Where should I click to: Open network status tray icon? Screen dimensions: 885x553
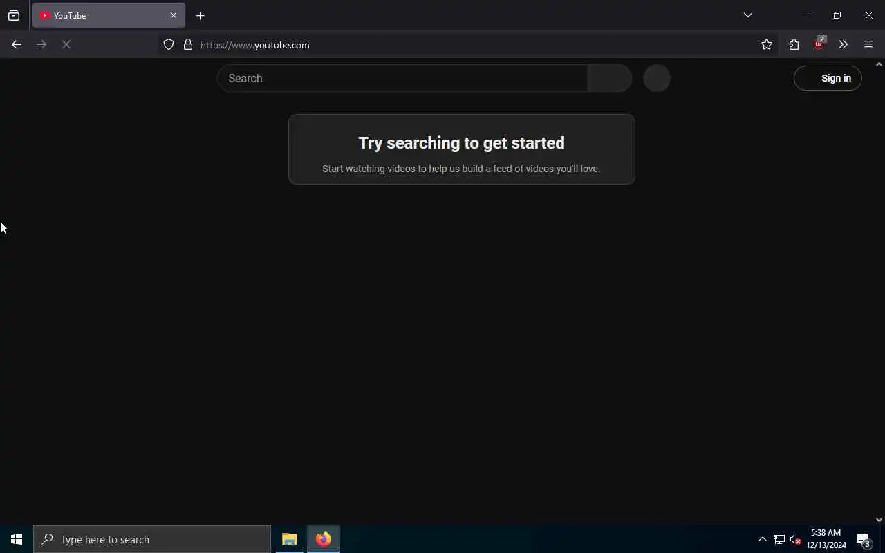pos(779,539)
